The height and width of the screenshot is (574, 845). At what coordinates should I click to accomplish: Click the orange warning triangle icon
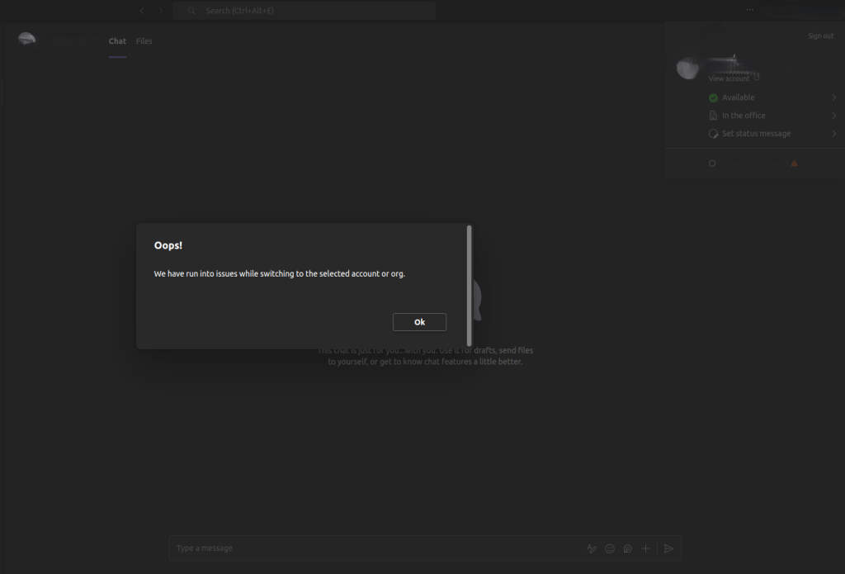[794, 163]
